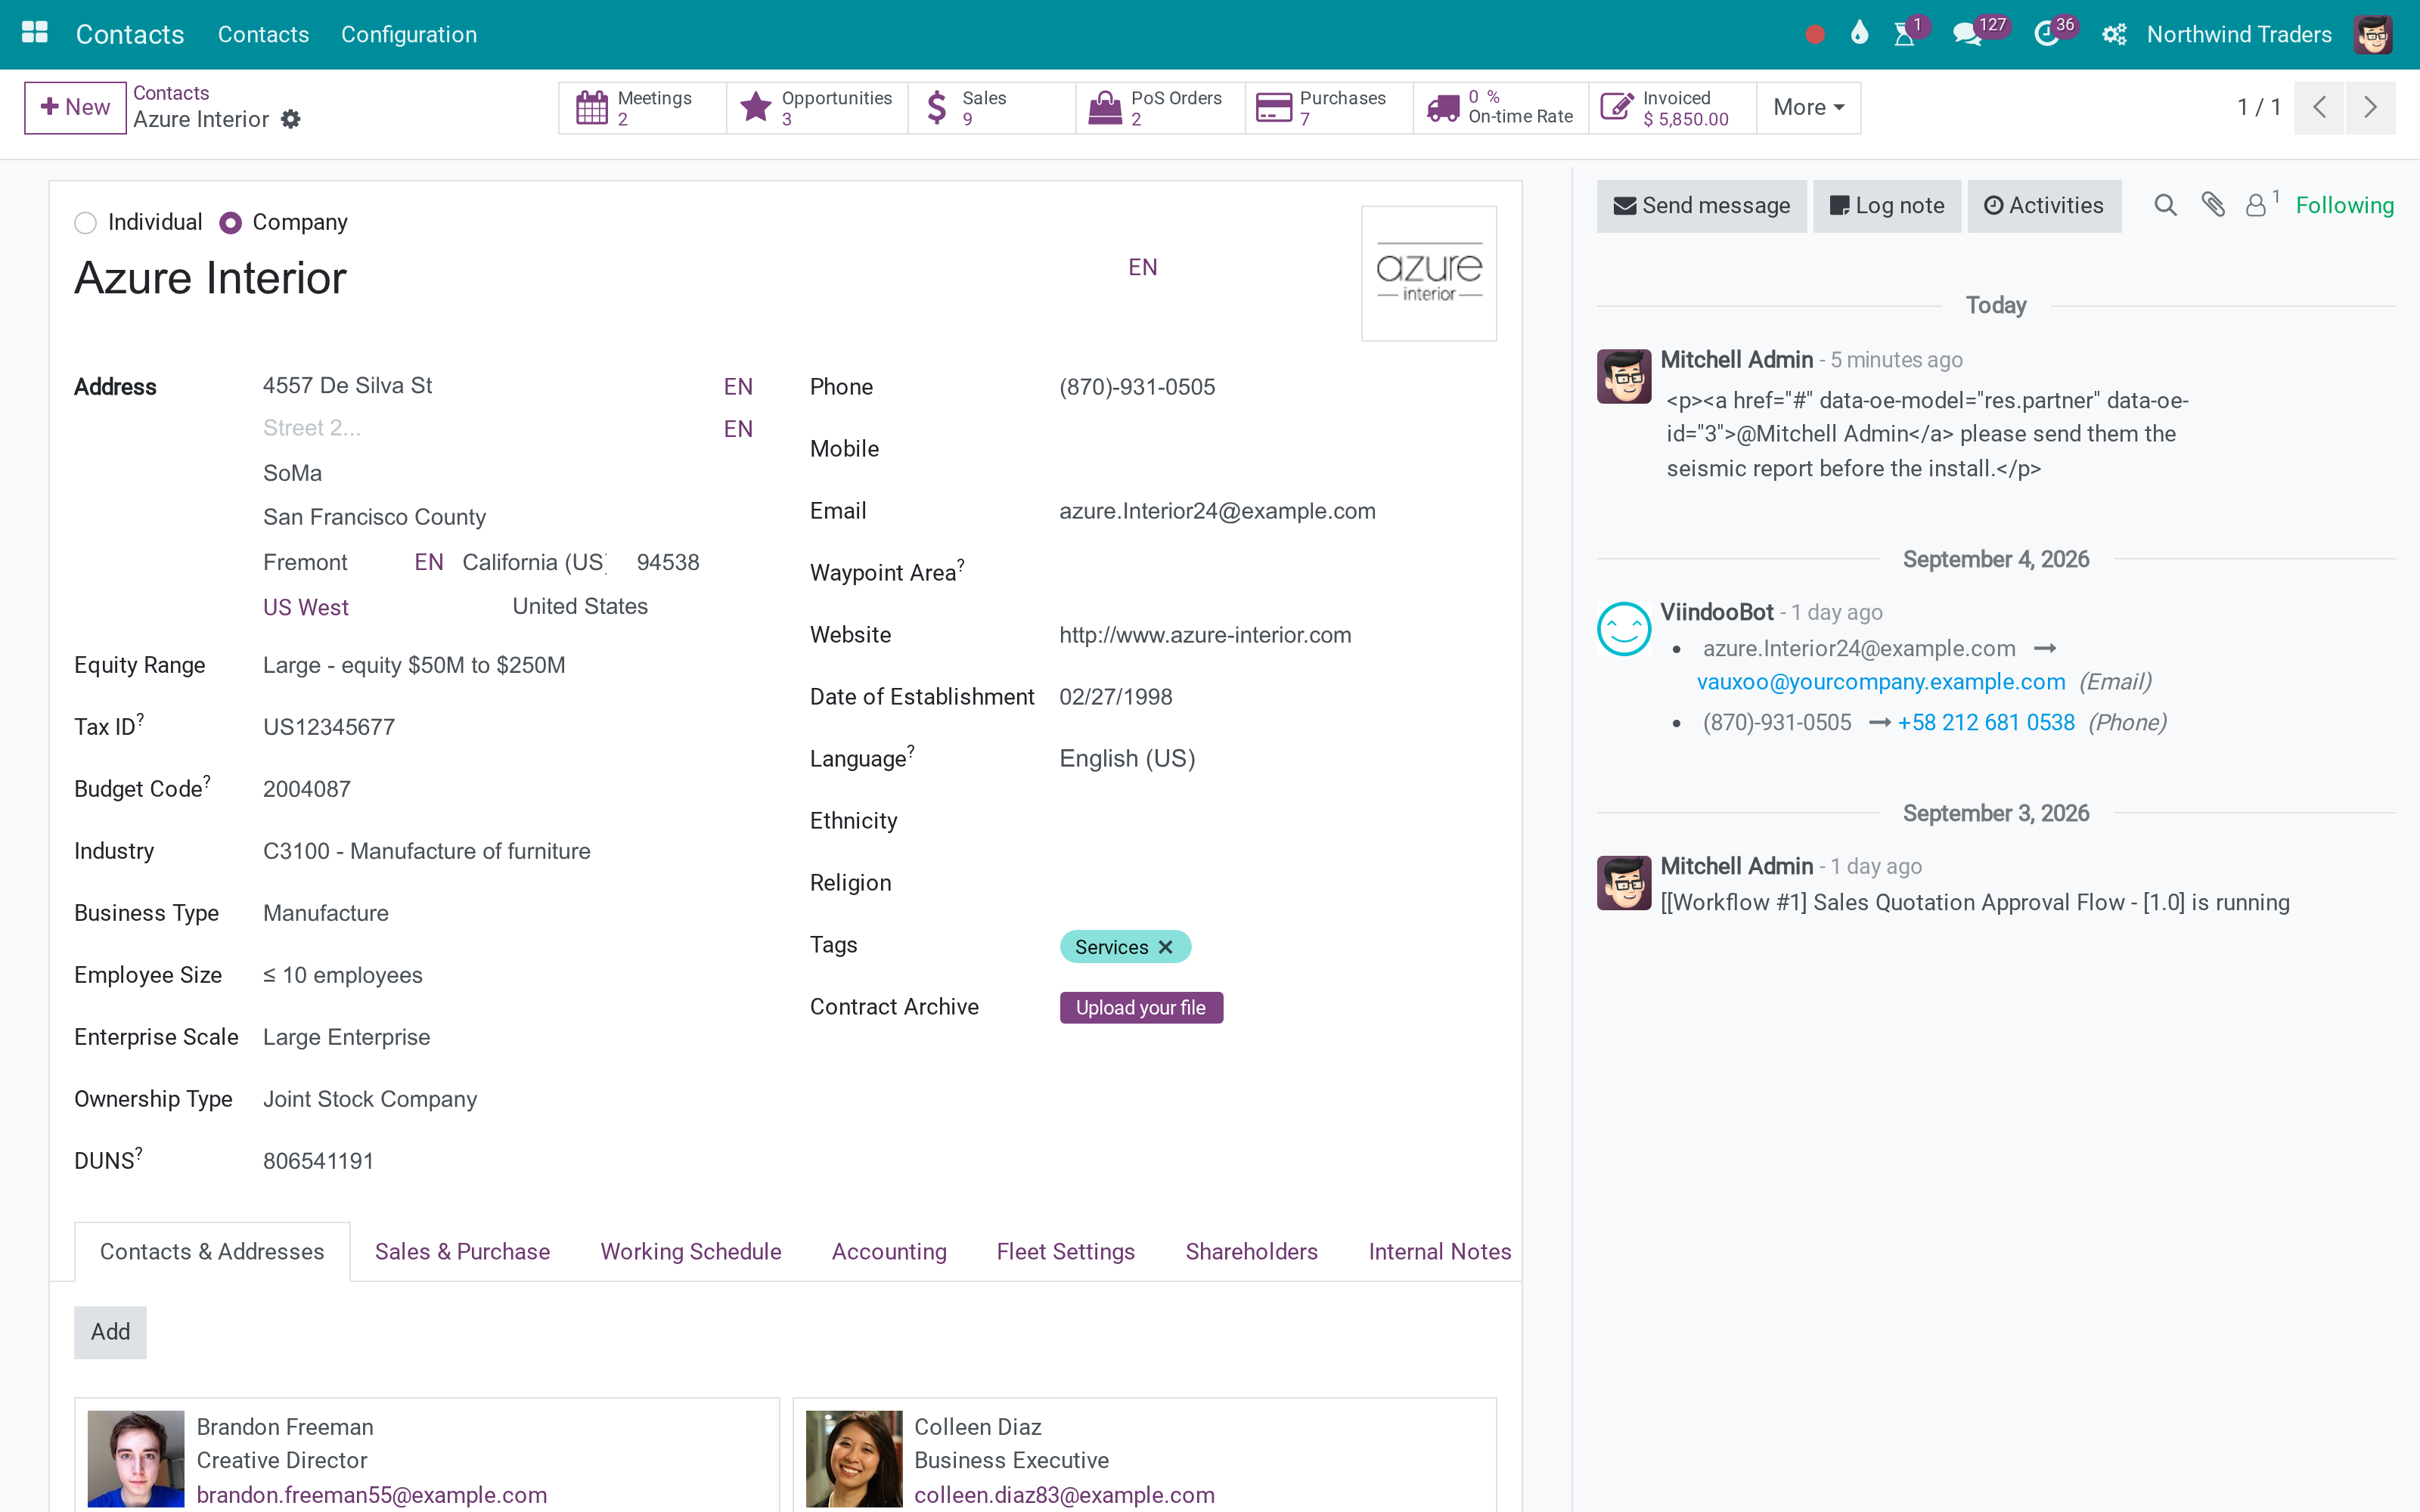Switch to the Accounting tab
Image resolution: width=2420 pixels, height=1512 pixels.
889,1251
